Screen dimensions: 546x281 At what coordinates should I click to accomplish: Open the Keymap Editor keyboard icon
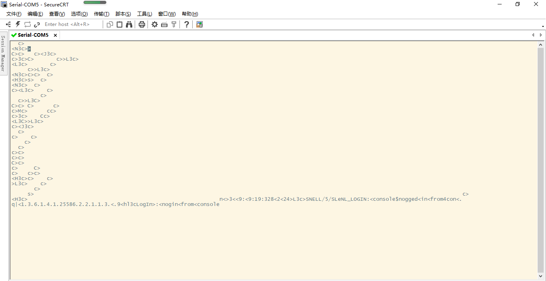[164, 24]
